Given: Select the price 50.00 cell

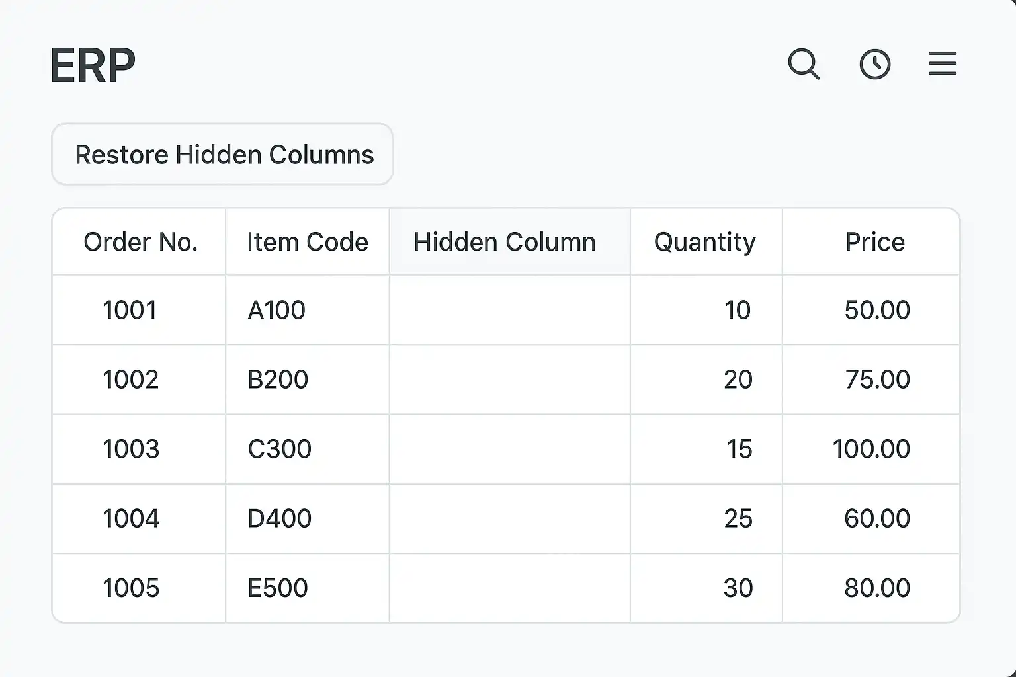Looking at the screenshot, I should point(876,310).
